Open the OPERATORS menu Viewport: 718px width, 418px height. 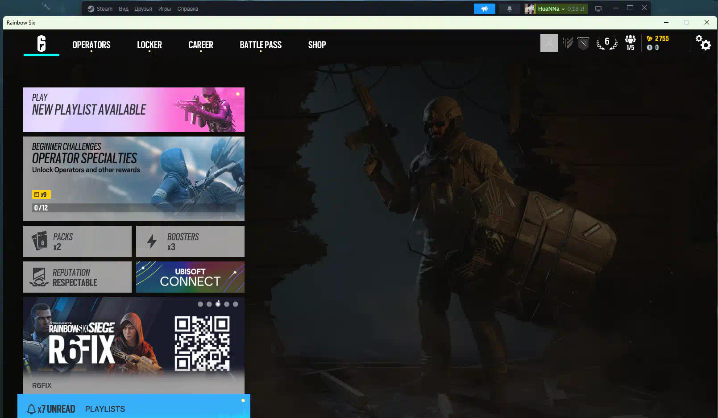(91, 45)
